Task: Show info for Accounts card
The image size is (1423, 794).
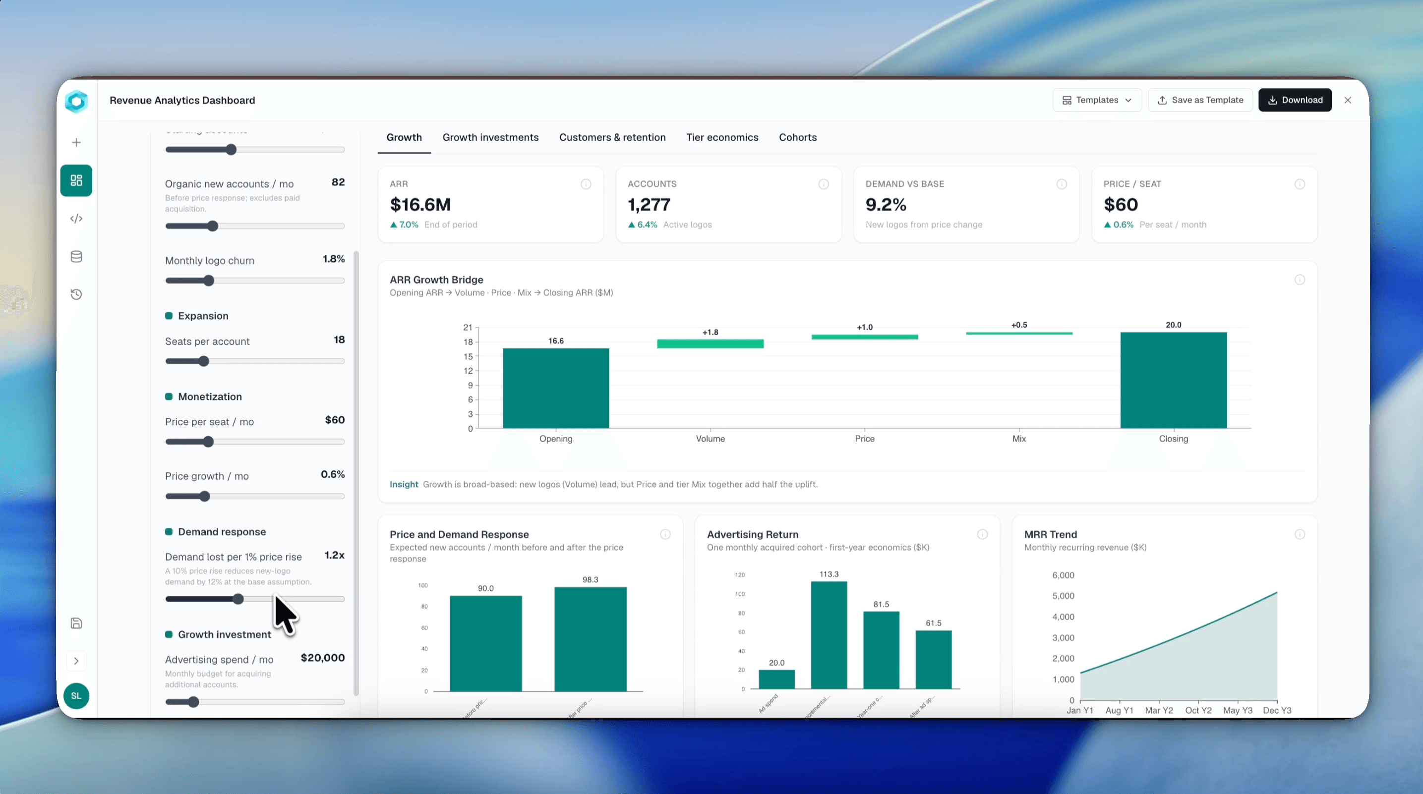Action: pyautogui.click(x=824, y=184)
